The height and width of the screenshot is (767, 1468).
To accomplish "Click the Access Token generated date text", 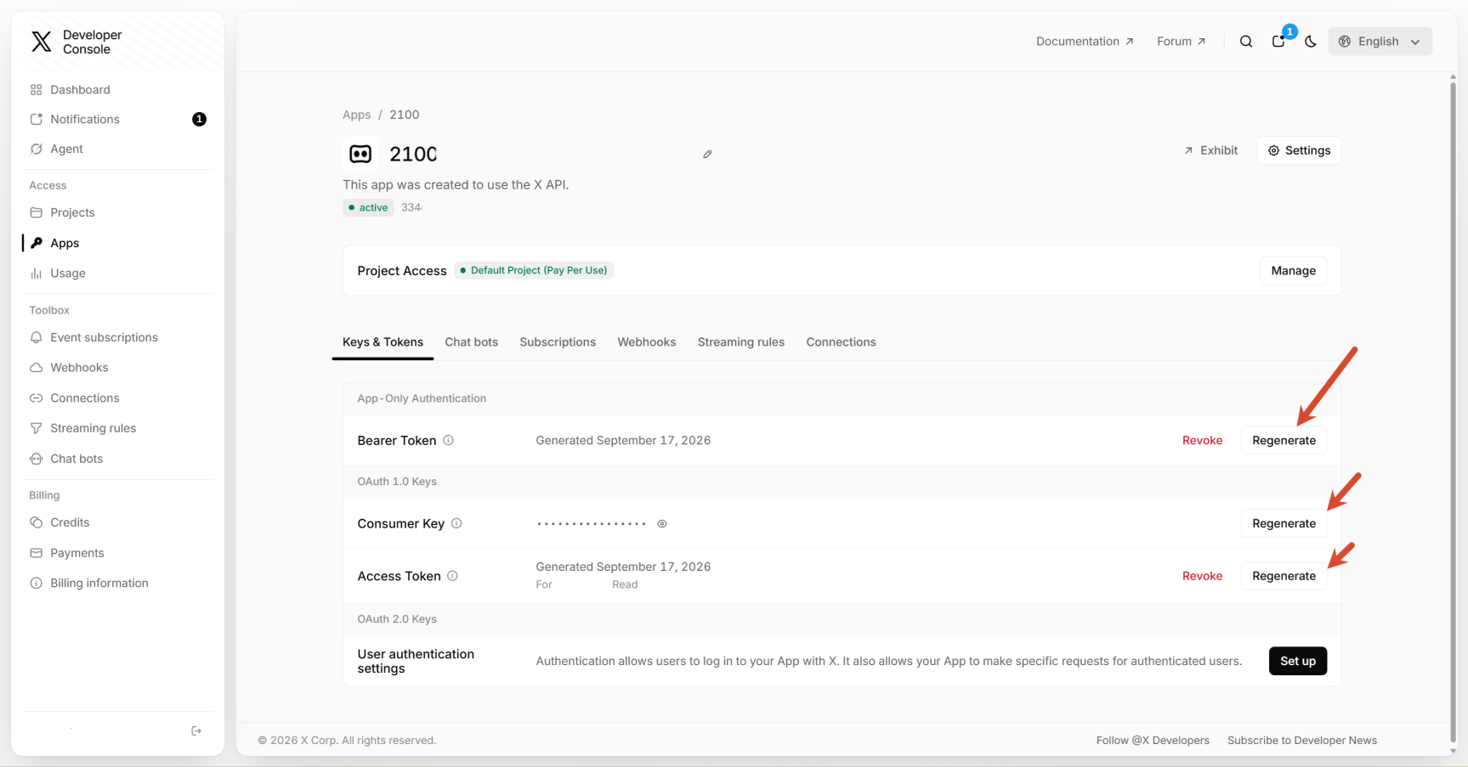I will coord(623,567).
